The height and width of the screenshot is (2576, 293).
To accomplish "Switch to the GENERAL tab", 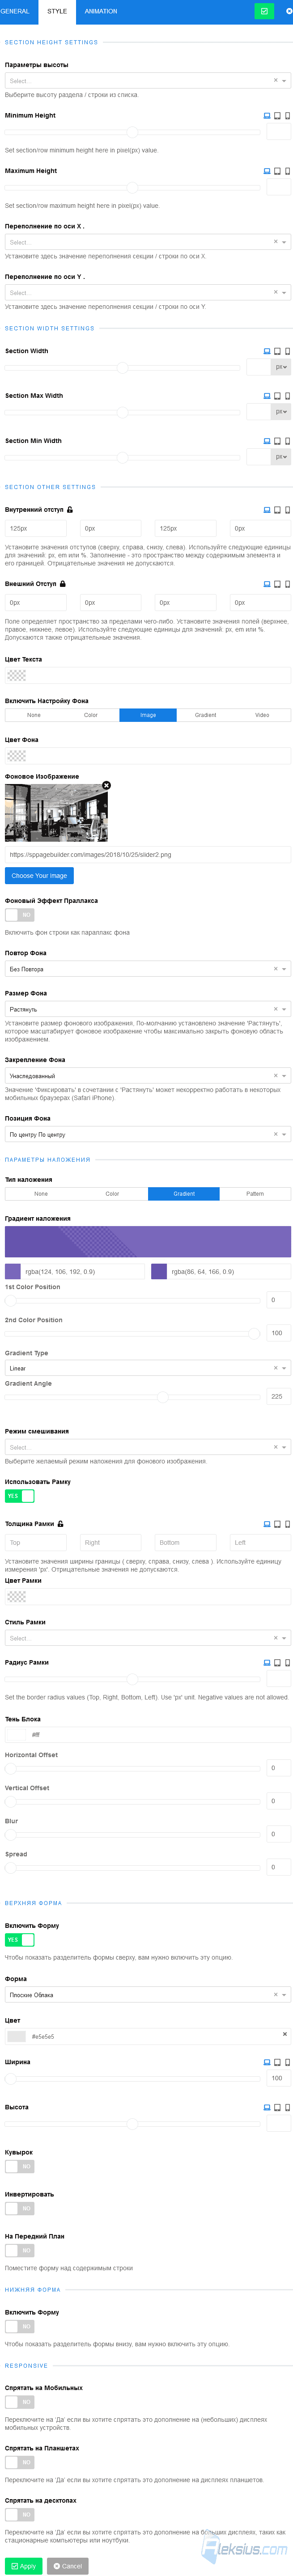I will pyautogui.click(x=15, y=11).
